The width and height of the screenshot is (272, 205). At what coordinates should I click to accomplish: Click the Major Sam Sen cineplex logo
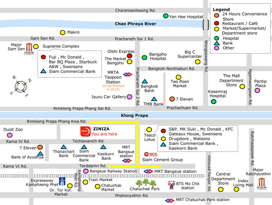pyautogui.click(x=29, y=49)
